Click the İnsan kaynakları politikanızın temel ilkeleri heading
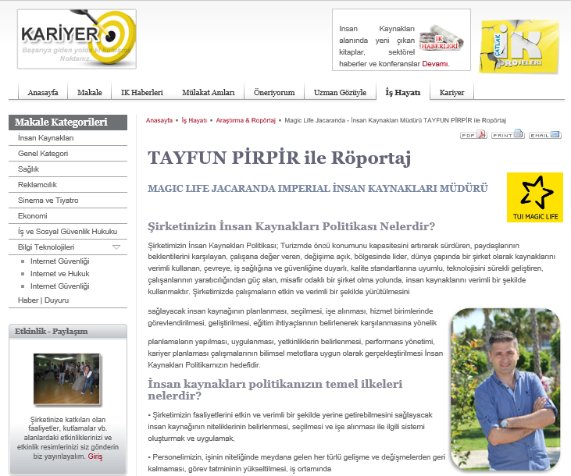Screen dimensions: 571x476 pos(275,389)
